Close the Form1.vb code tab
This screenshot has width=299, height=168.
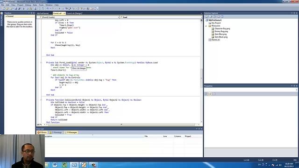[64, 14]
